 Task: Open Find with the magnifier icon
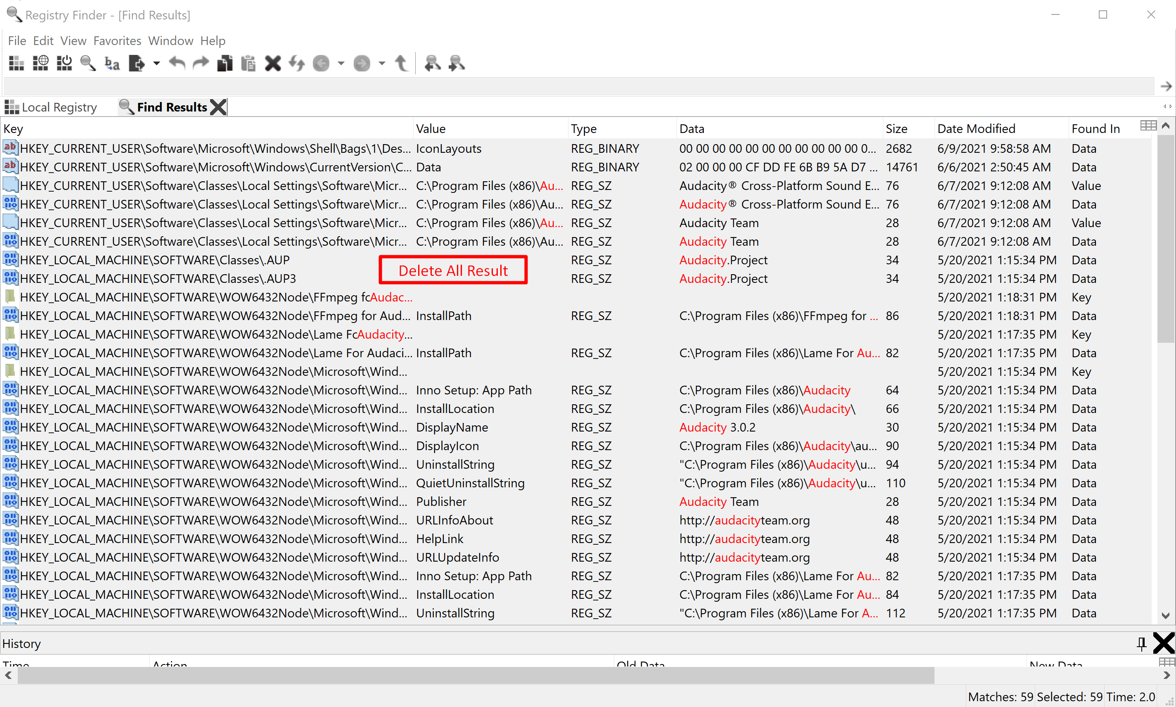[x=88, y=63]
